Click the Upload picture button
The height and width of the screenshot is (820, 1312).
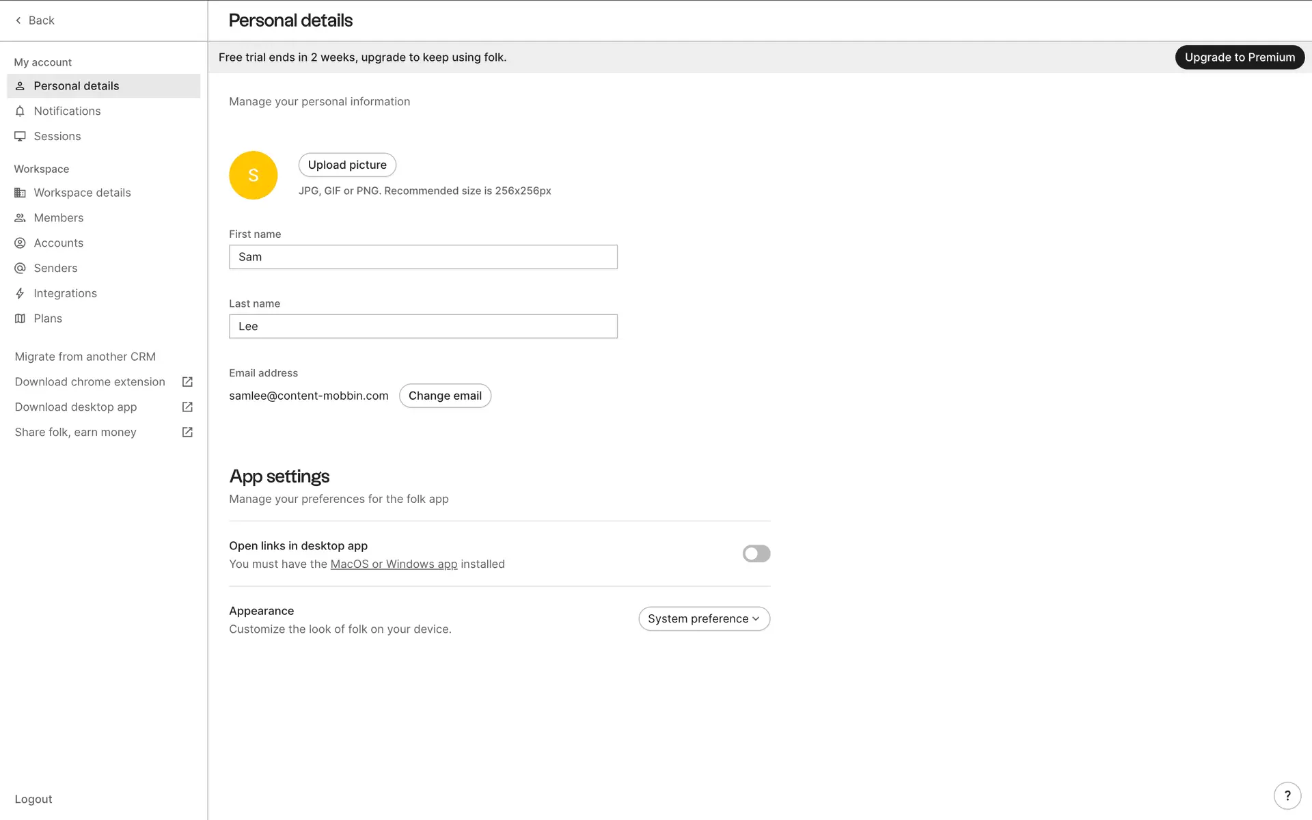(x=347, y=165)
